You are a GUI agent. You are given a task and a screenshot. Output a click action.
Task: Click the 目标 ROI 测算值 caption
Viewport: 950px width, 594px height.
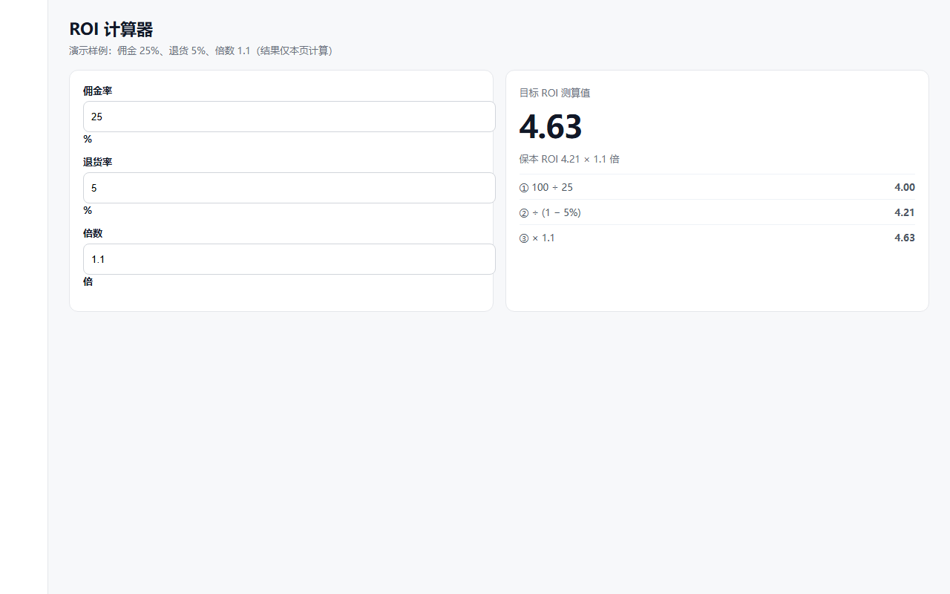554,93
